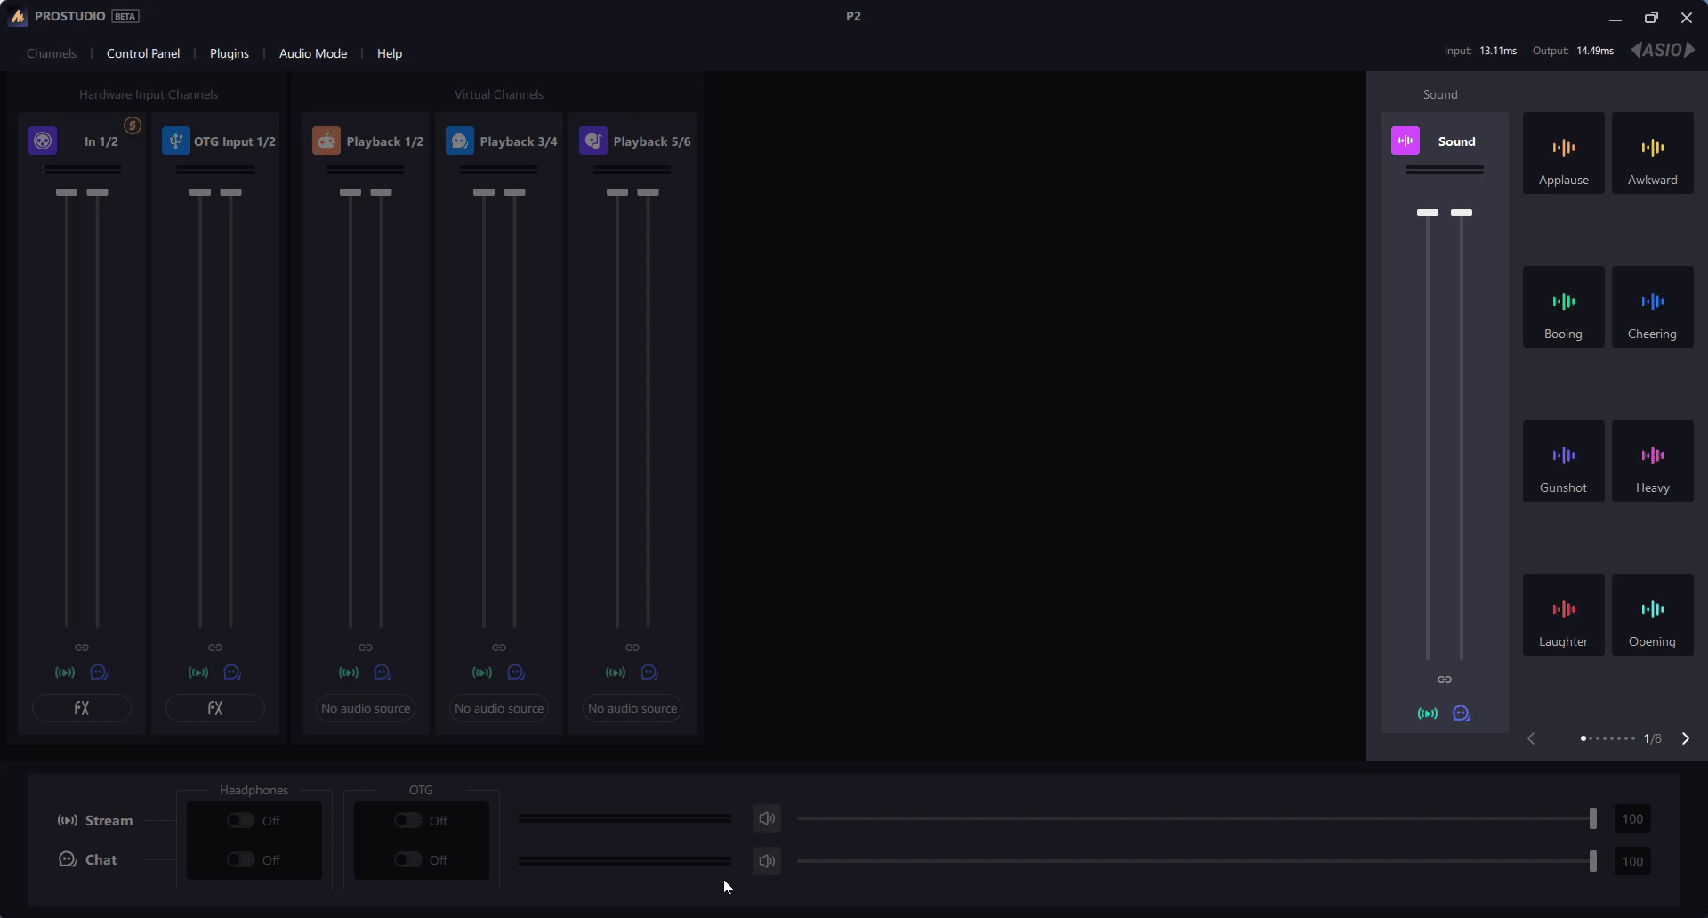This screenshot has height=918, width=1708.
Task: Open the Help menu
Action: click(x=390, y=53)
